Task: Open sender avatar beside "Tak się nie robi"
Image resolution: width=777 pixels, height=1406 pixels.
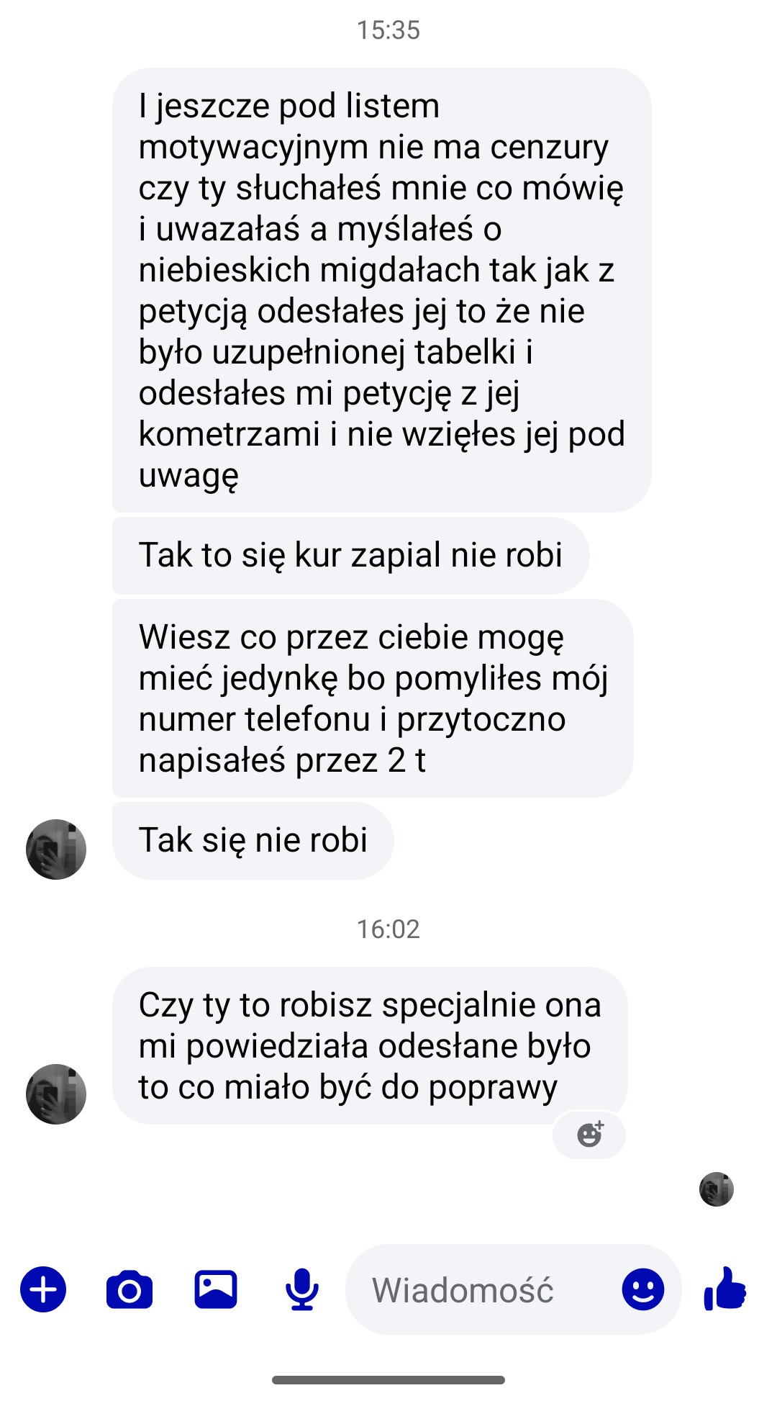Action: tap(56, 849)
